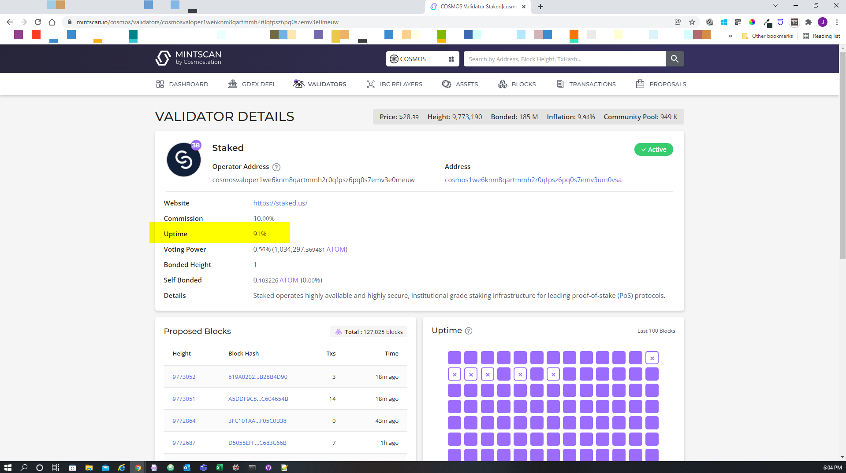Open the Blocks nav item
Viewport: 846px width, 473px height.
(517, 84)
